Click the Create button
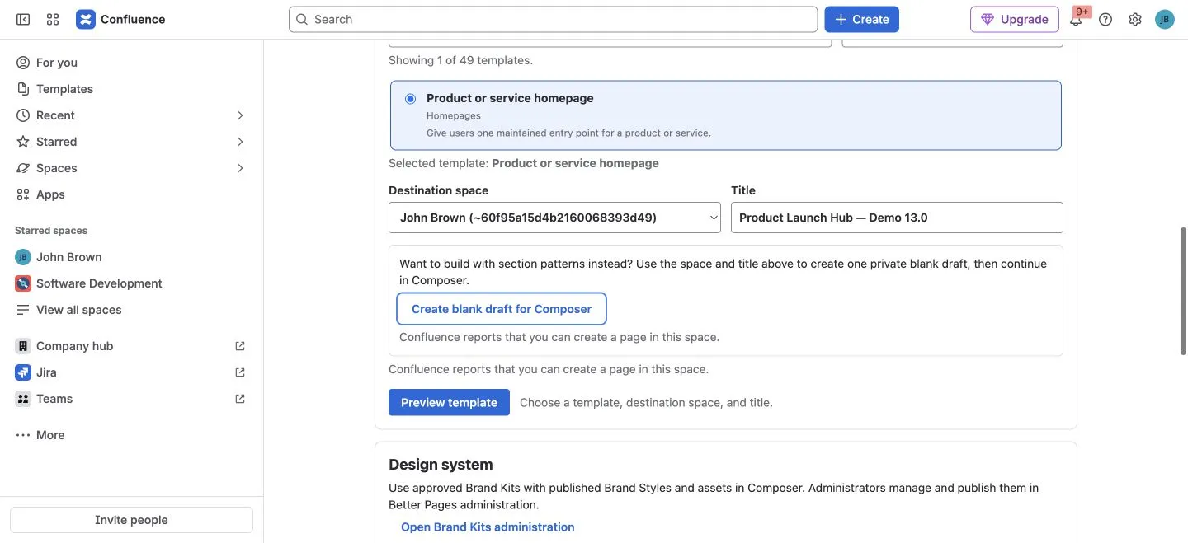 click(x=862, y=19)
